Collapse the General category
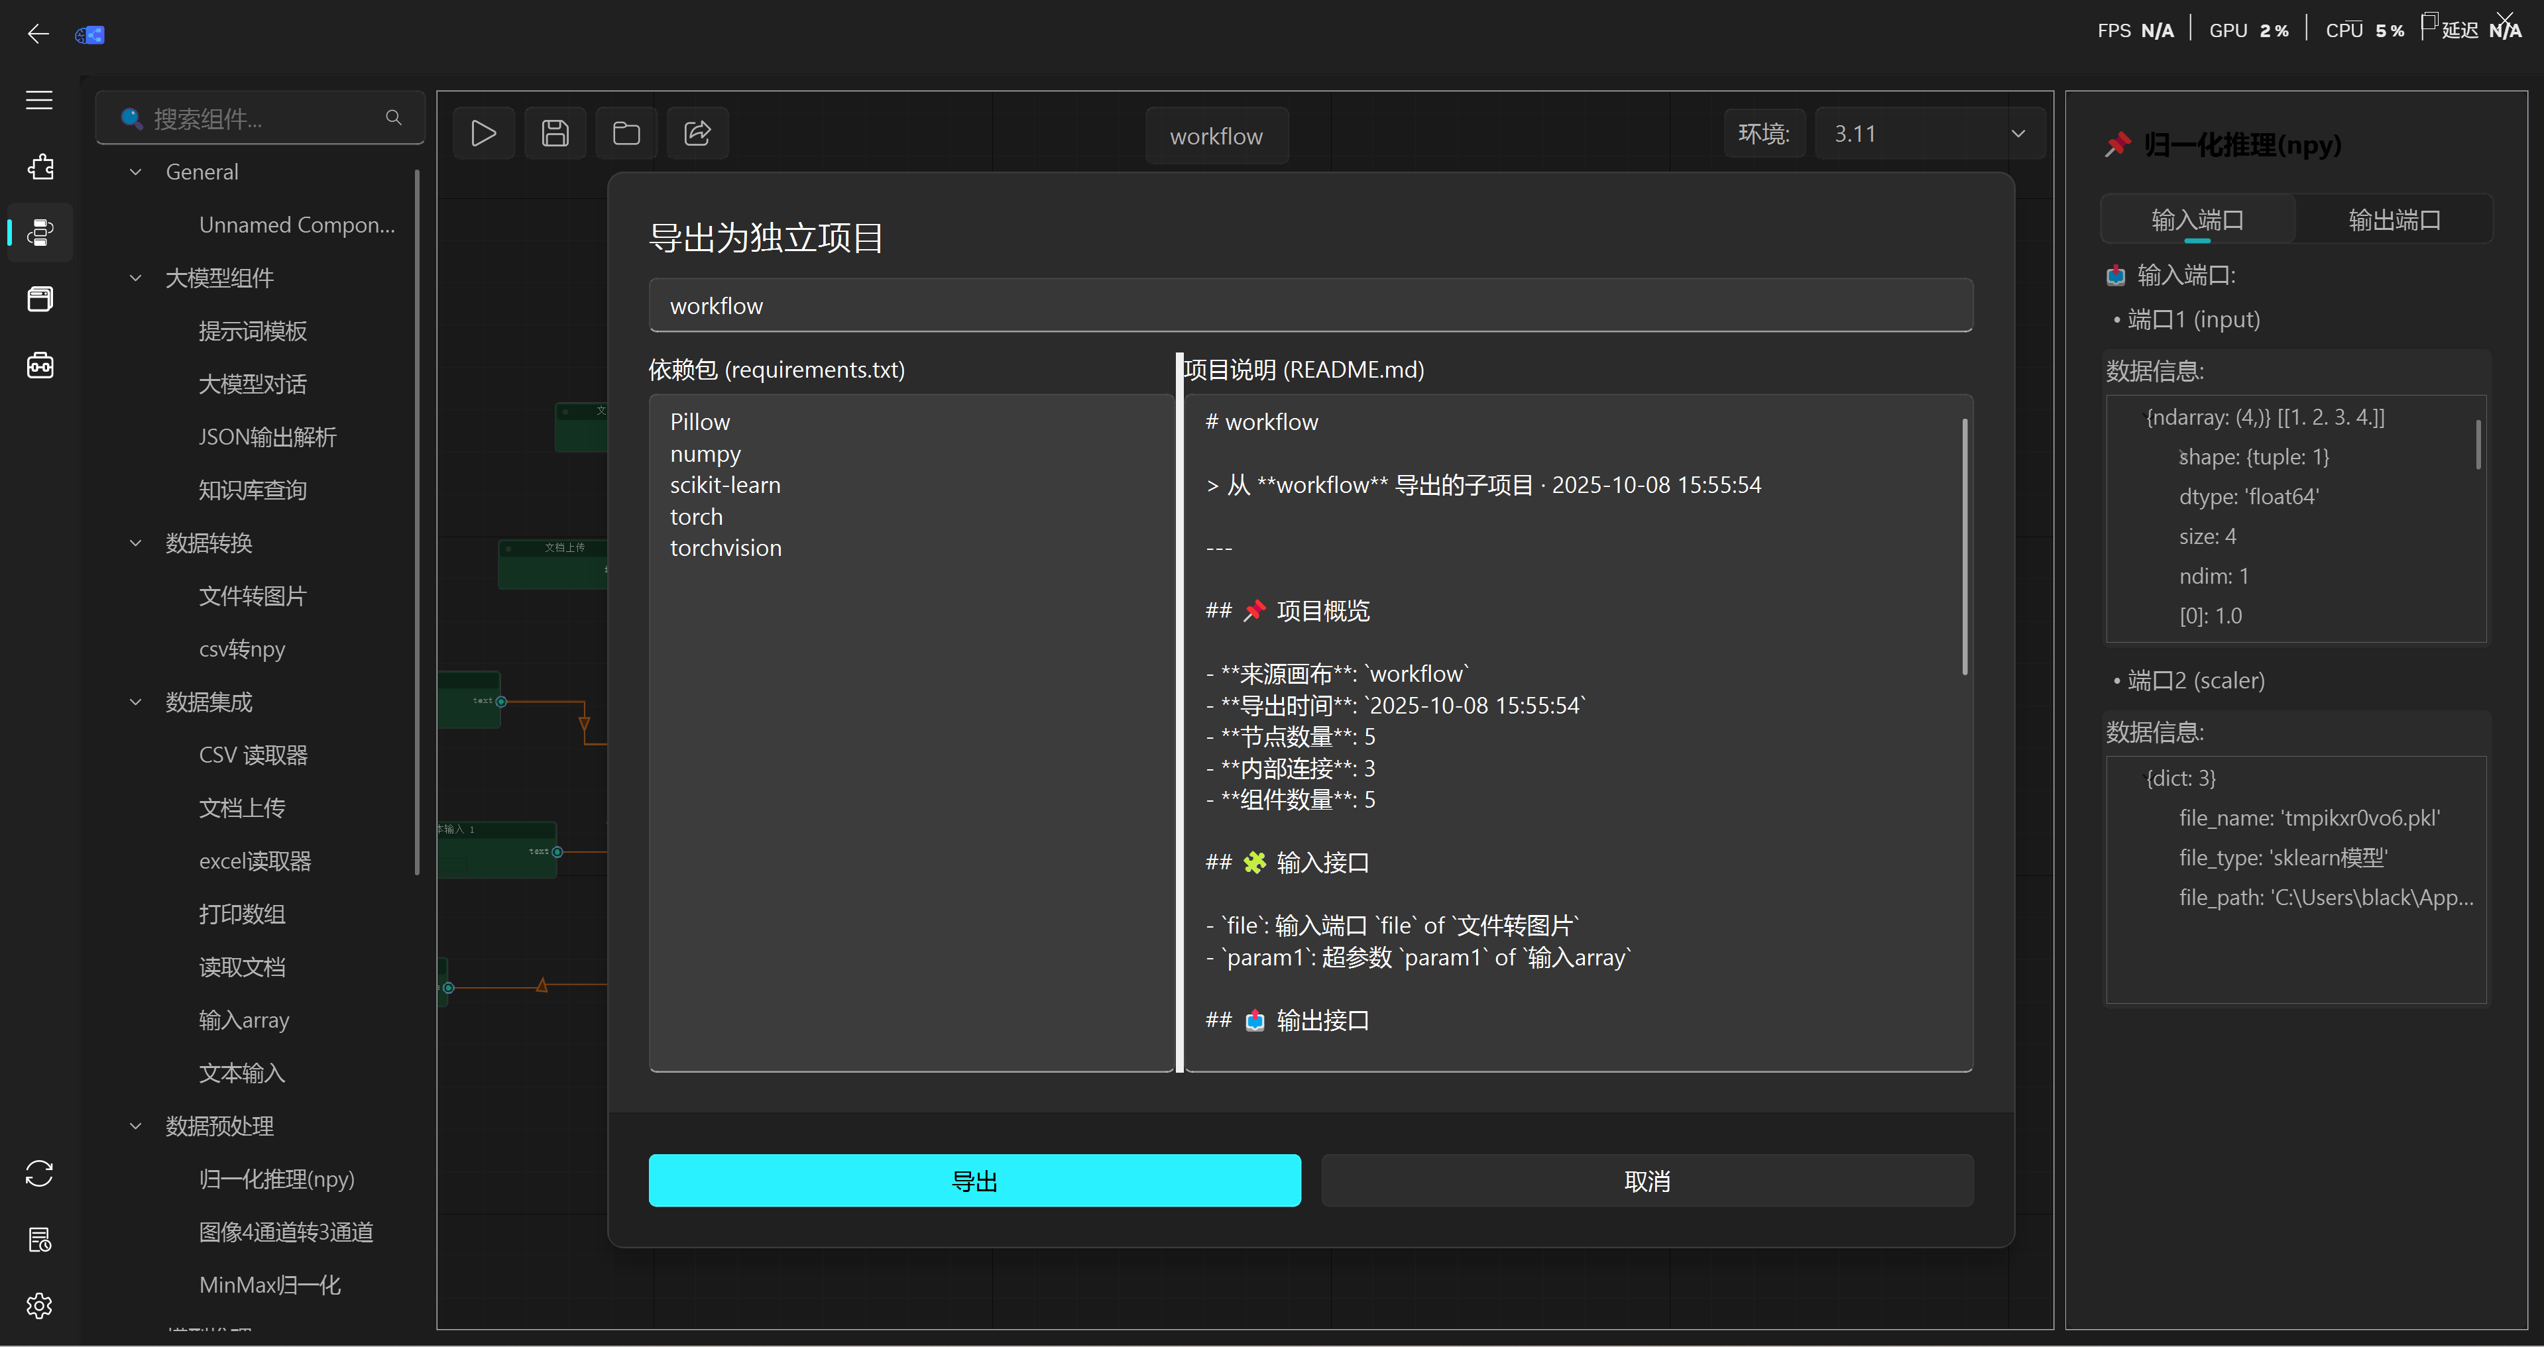Screen dimensions: 2544x1347 135,172
